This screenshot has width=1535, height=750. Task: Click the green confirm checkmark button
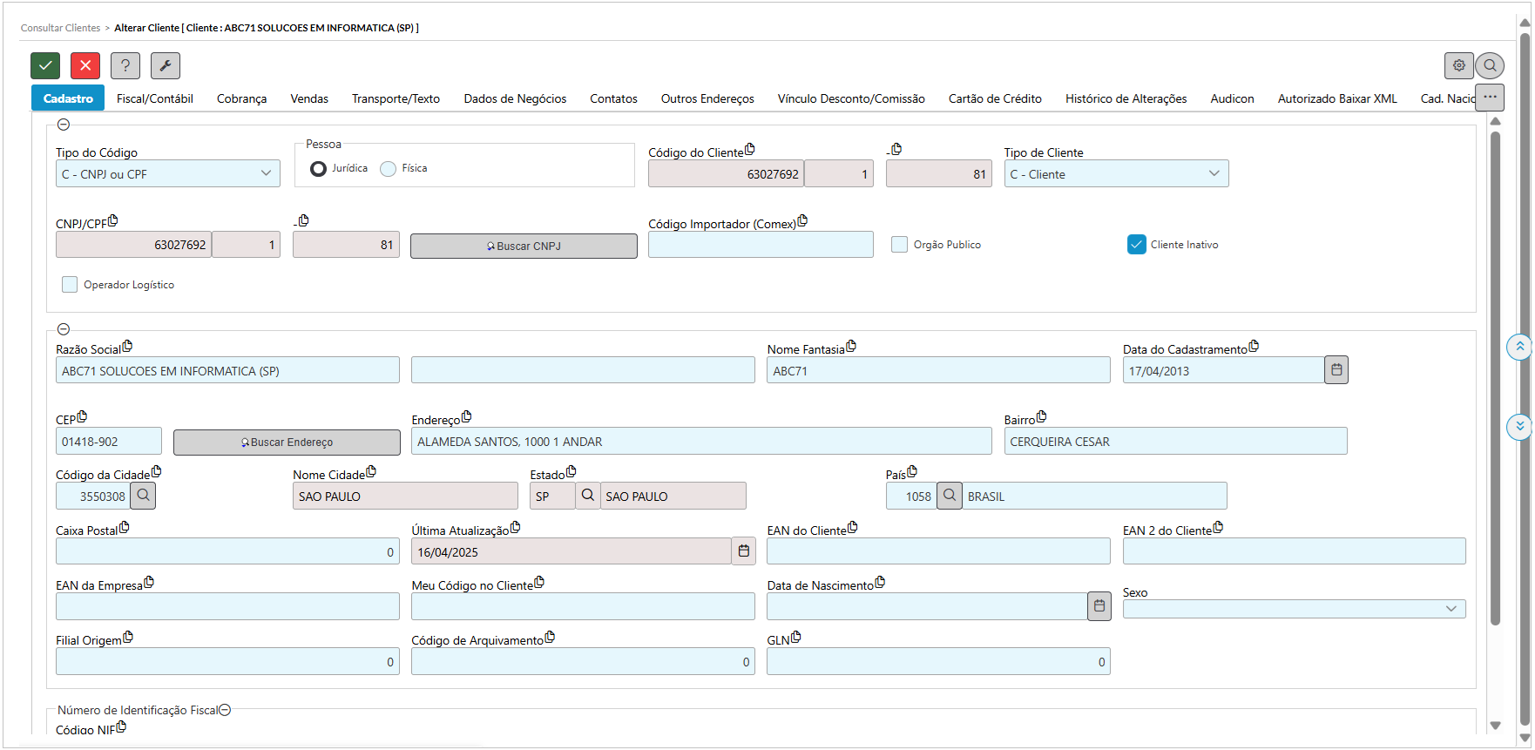[x=45, y=65]
